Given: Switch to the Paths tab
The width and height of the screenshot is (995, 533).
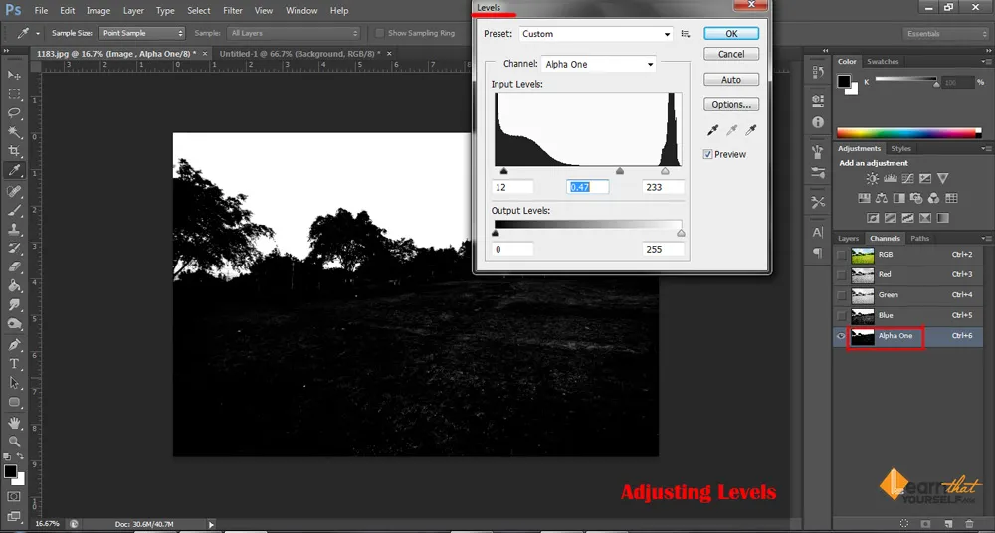Looking at the screenshot, I should (920, 239).
